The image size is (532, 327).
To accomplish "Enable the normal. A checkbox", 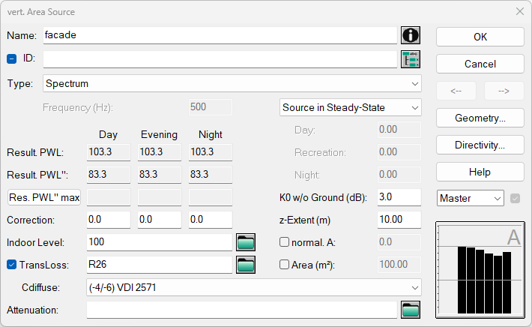I will tap(284, 242).
